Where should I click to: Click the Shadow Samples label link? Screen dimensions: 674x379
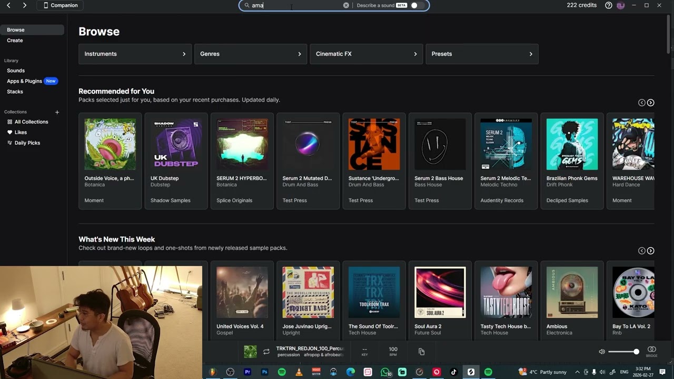click(171, 201)
